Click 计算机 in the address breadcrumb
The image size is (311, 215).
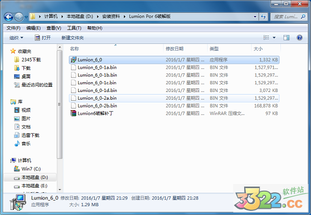pos(51,17)
